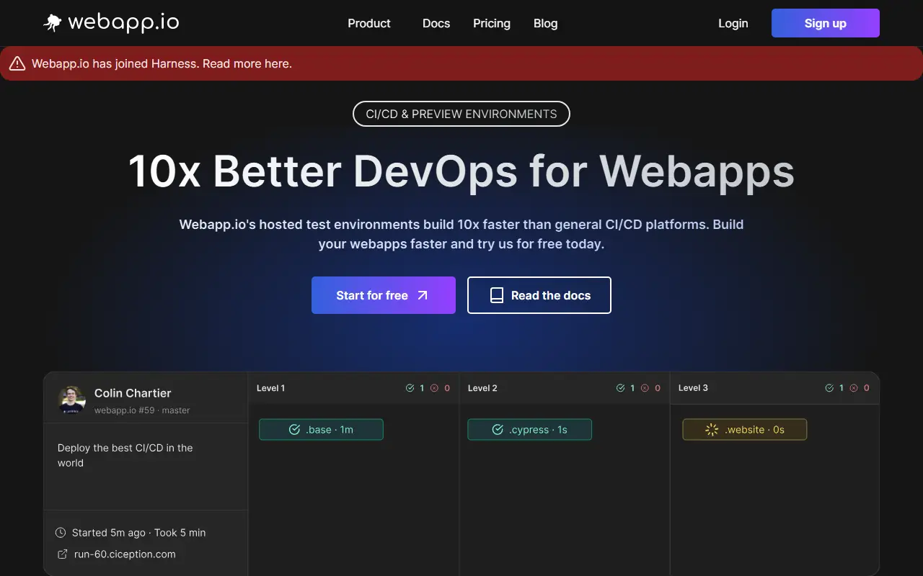Select the .base · 1m job chip
923x576 pixels.
(x=321, y=430)
